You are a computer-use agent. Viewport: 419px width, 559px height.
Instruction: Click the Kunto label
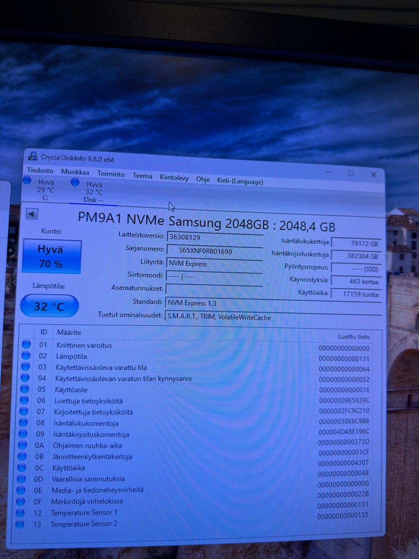52,231
